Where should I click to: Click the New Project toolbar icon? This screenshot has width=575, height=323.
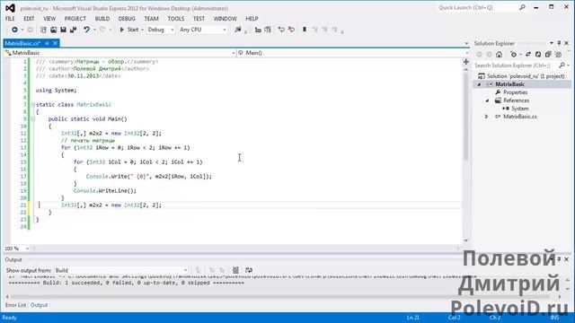pyautogui.click(x=43, y=30)
